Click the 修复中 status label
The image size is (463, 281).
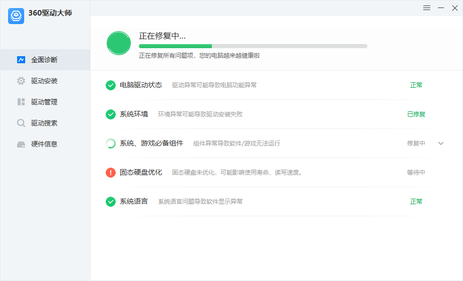tap(416, 144)
